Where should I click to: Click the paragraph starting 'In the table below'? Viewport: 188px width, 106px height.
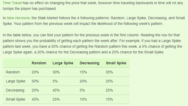coord(93,44)
